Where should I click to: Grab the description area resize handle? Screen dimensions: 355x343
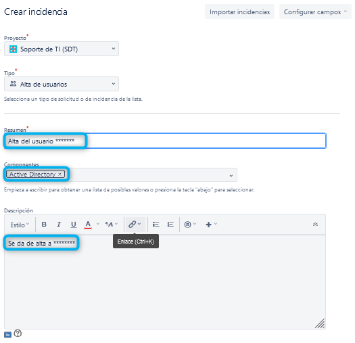(x=320, y=323)
